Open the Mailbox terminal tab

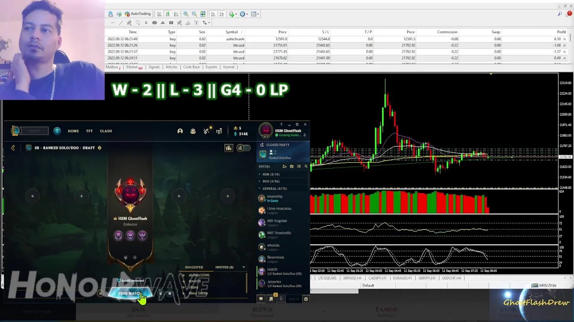click(x=113, y=67)
